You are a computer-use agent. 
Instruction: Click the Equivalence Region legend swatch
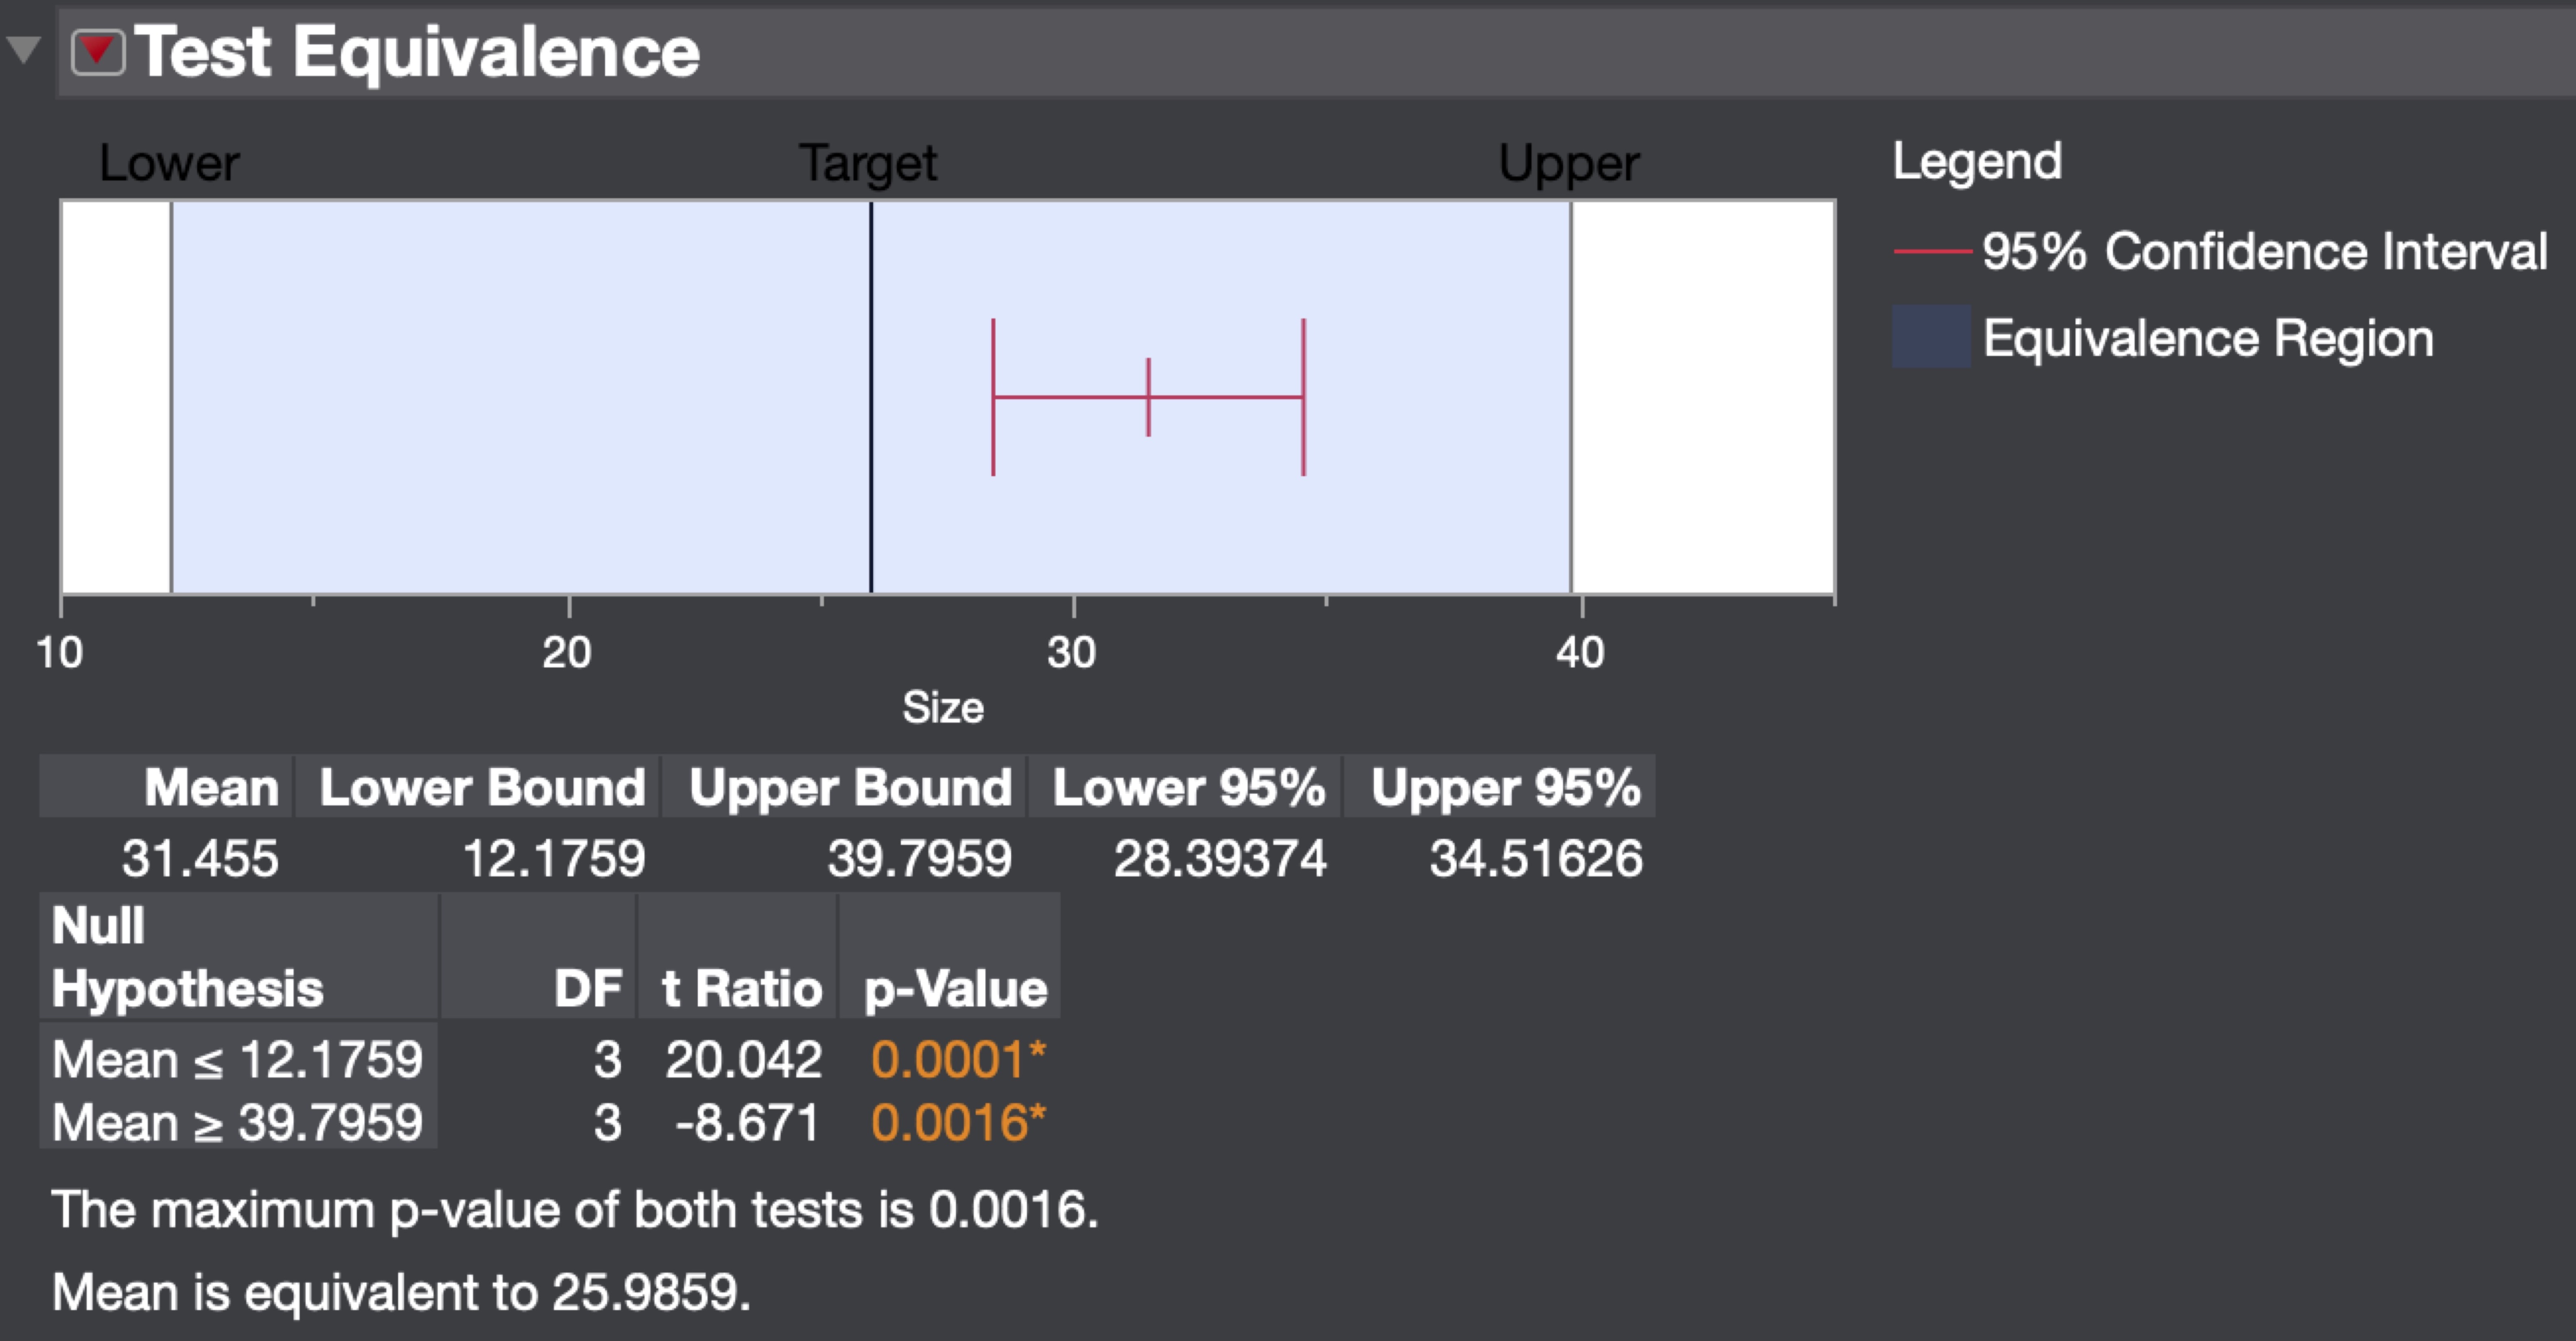(x=1931, y=337)
